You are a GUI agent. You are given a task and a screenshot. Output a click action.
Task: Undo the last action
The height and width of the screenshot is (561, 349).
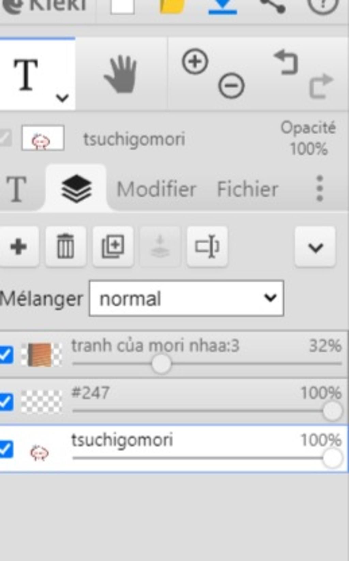point(286,62)
